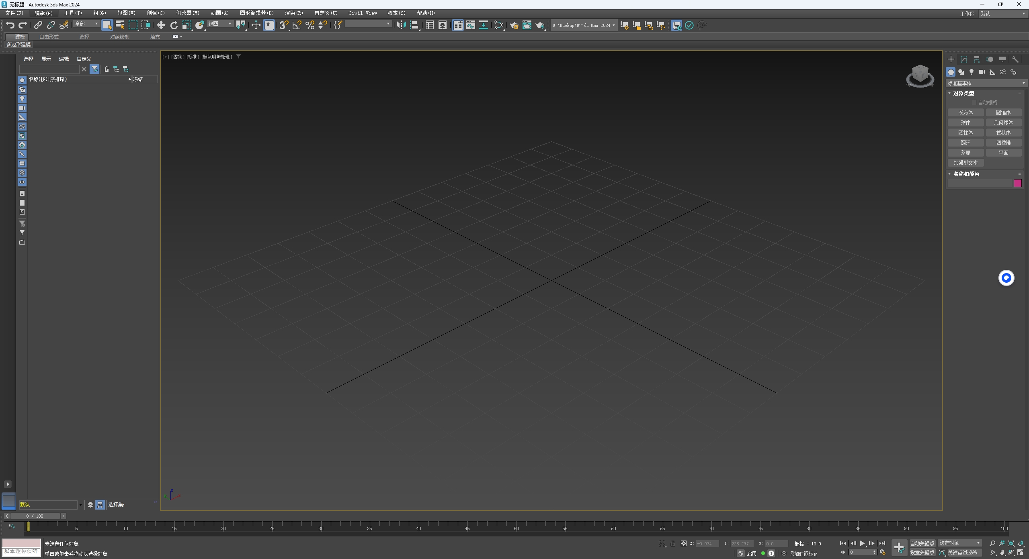Enable the 自动栅格 AutoGrid checkbox

(x=974, y=103)
